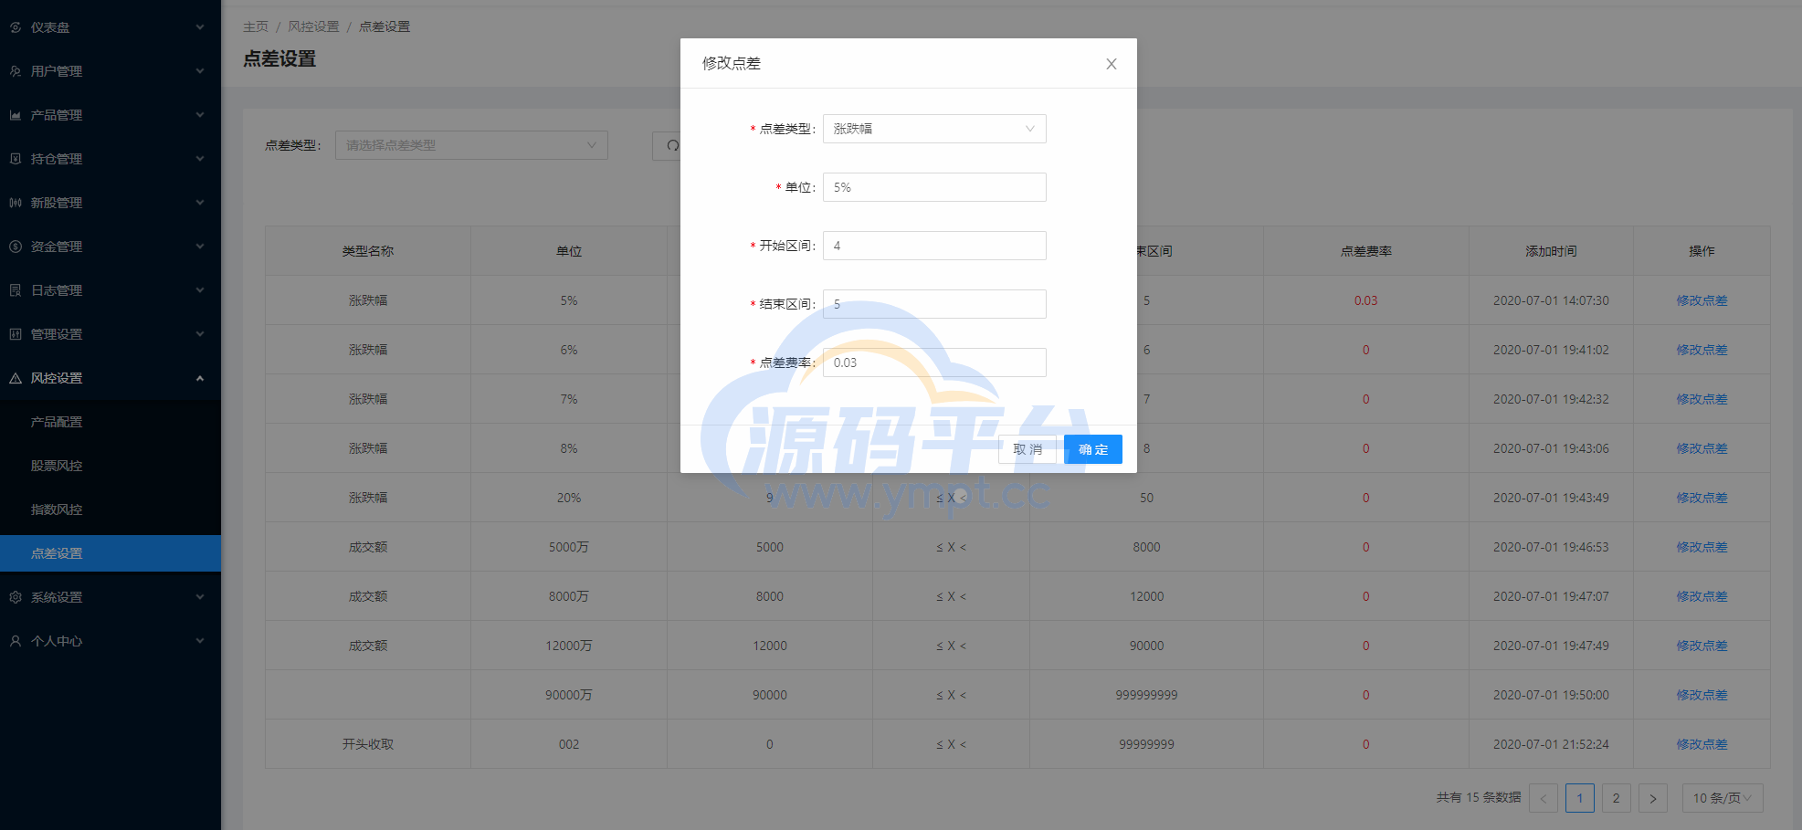Screen dimensions: 1802x830
Task: Click the 点差费率 column header
Action: coord(1366,251)
